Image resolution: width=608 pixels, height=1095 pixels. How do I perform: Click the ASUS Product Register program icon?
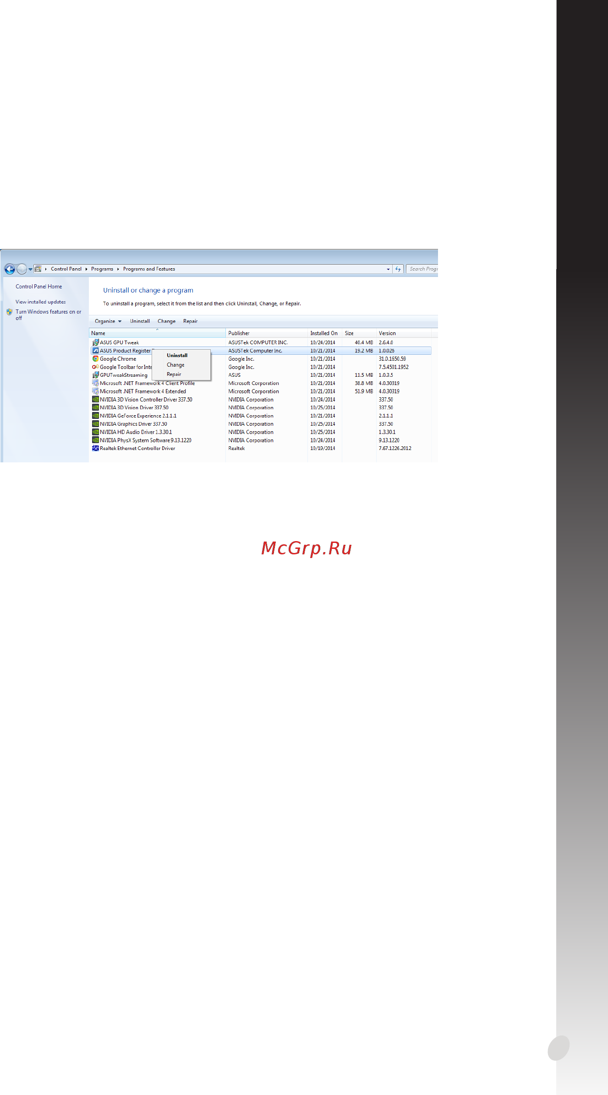tap(95, 351)
